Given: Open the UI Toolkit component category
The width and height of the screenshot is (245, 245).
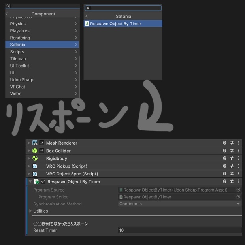Looking at the screenshot, I should point(42,66).
